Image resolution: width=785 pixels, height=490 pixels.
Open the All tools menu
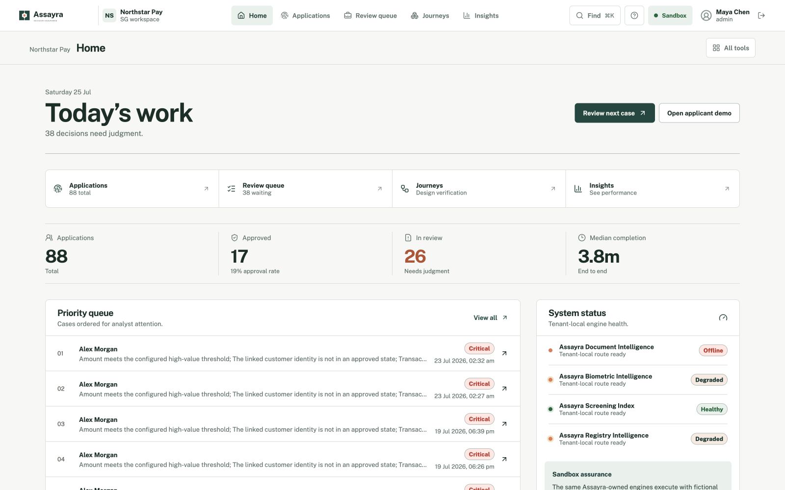point(731,48)
